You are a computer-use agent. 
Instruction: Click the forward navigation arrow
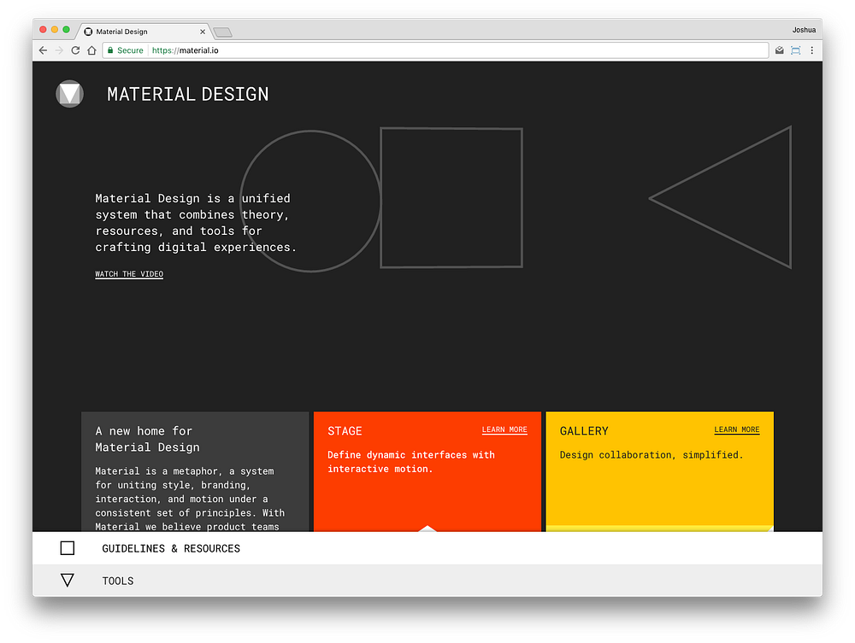tap(58, 50)
